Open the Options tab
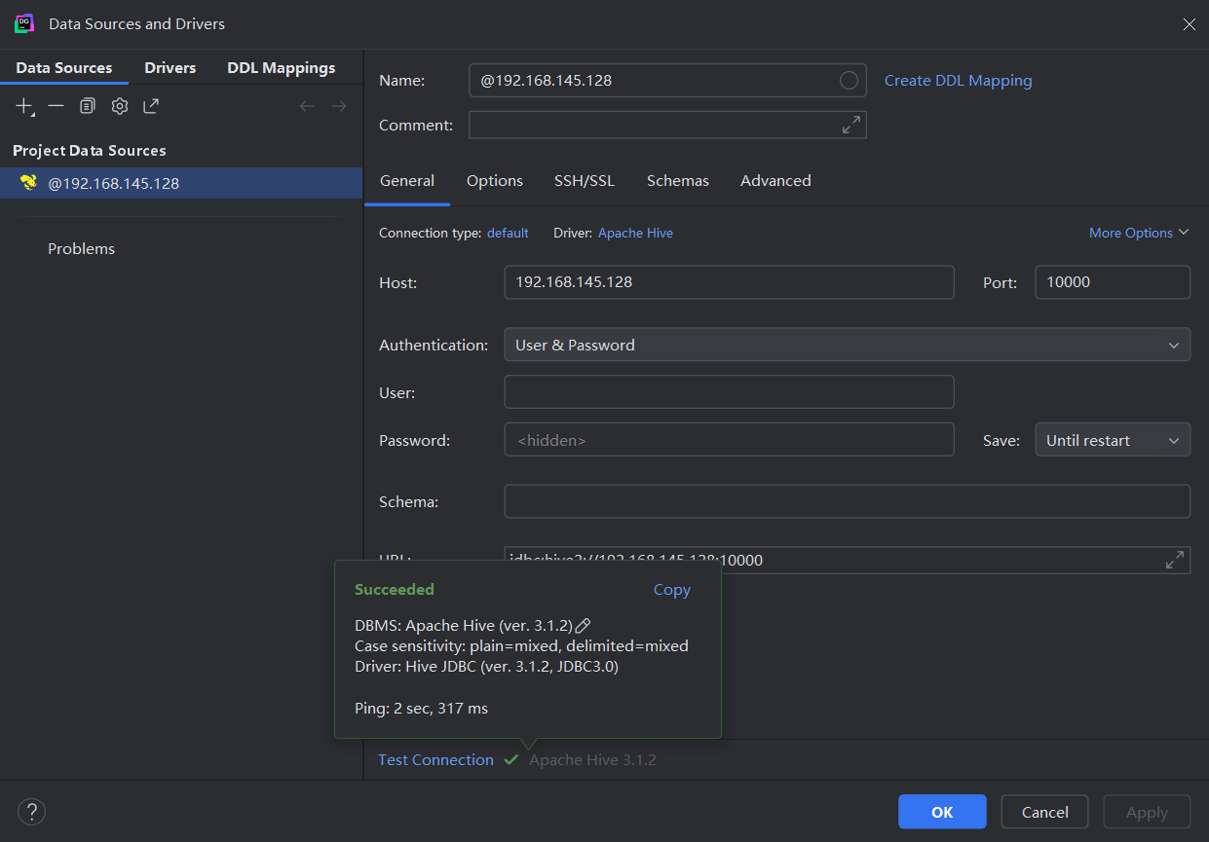The image size is (1209, 842). pyautogui.click(x=495, y=180)
